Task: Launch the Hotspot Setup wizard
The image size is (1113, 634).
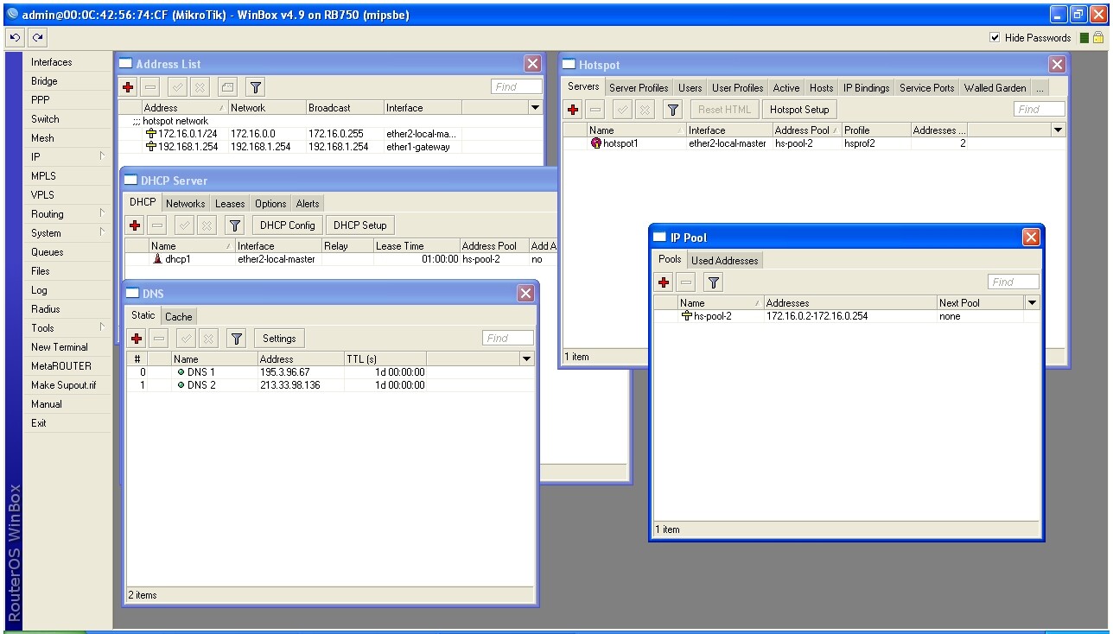Action: [799, 110]
